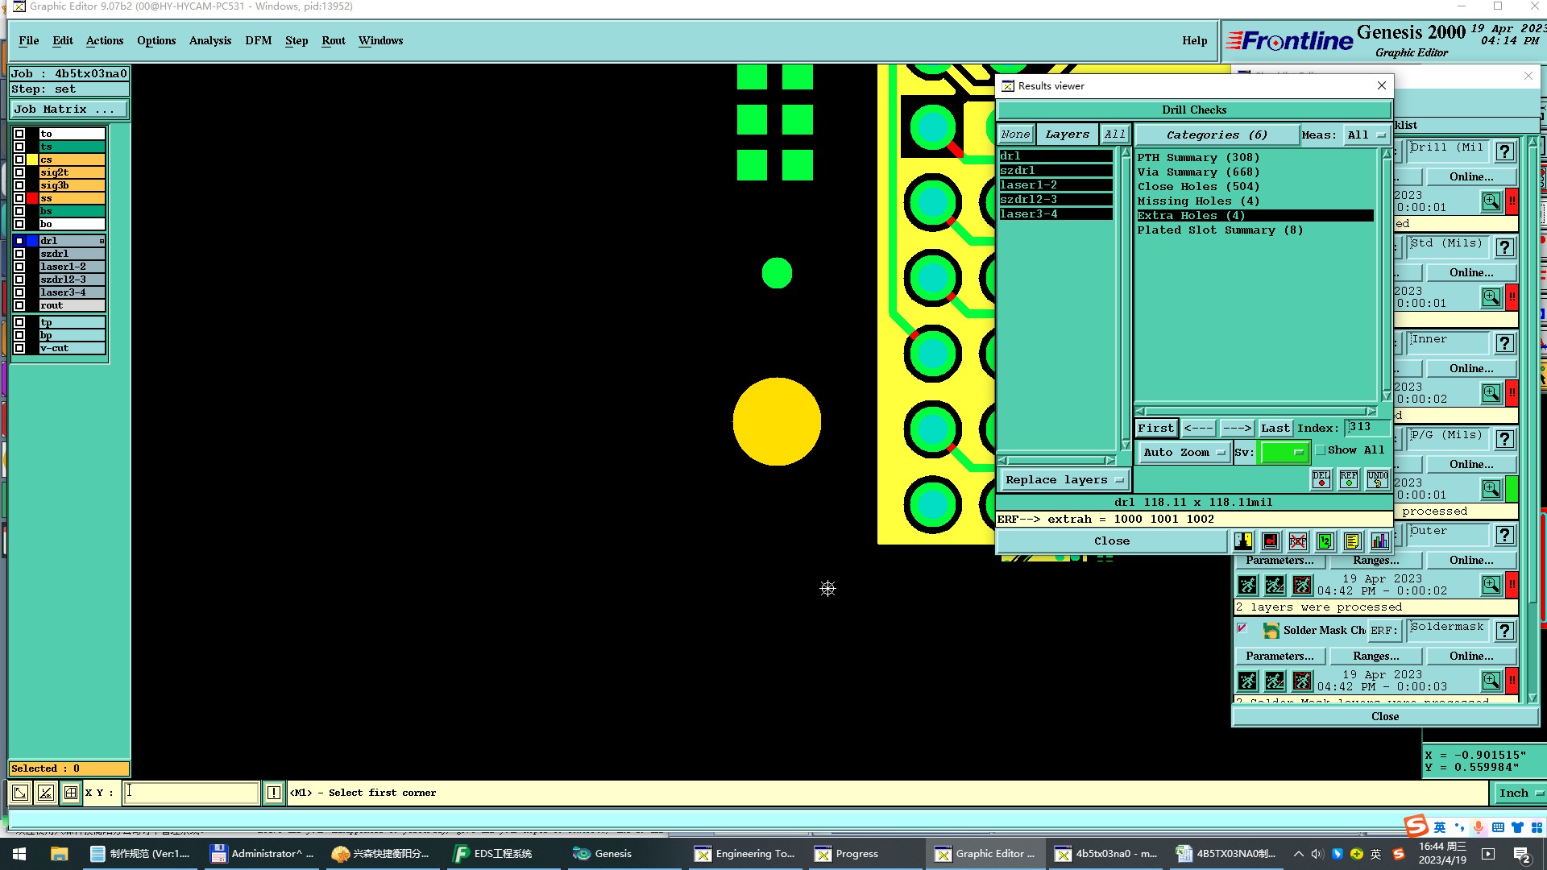
Task: Click the REF marker icon in Results viewer
Action: [x=1349, y=479]
